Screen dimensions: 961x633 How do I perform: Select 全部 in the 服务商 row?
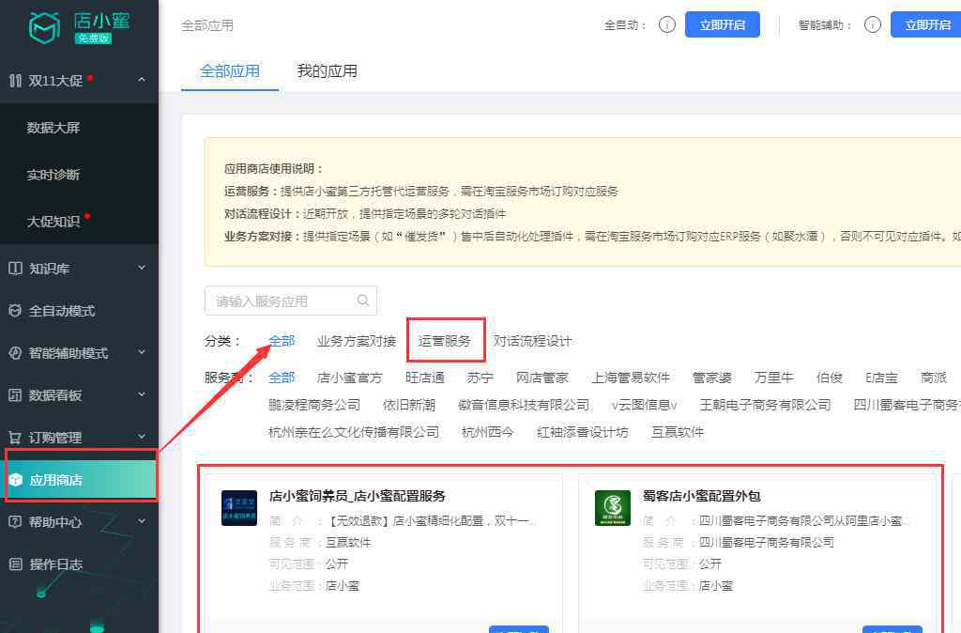tap(282, 378)
